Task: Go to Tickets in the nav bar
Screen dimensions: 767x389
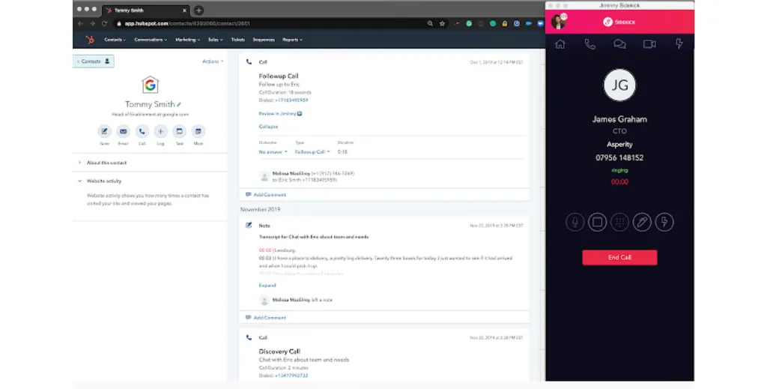Action: 237,40
